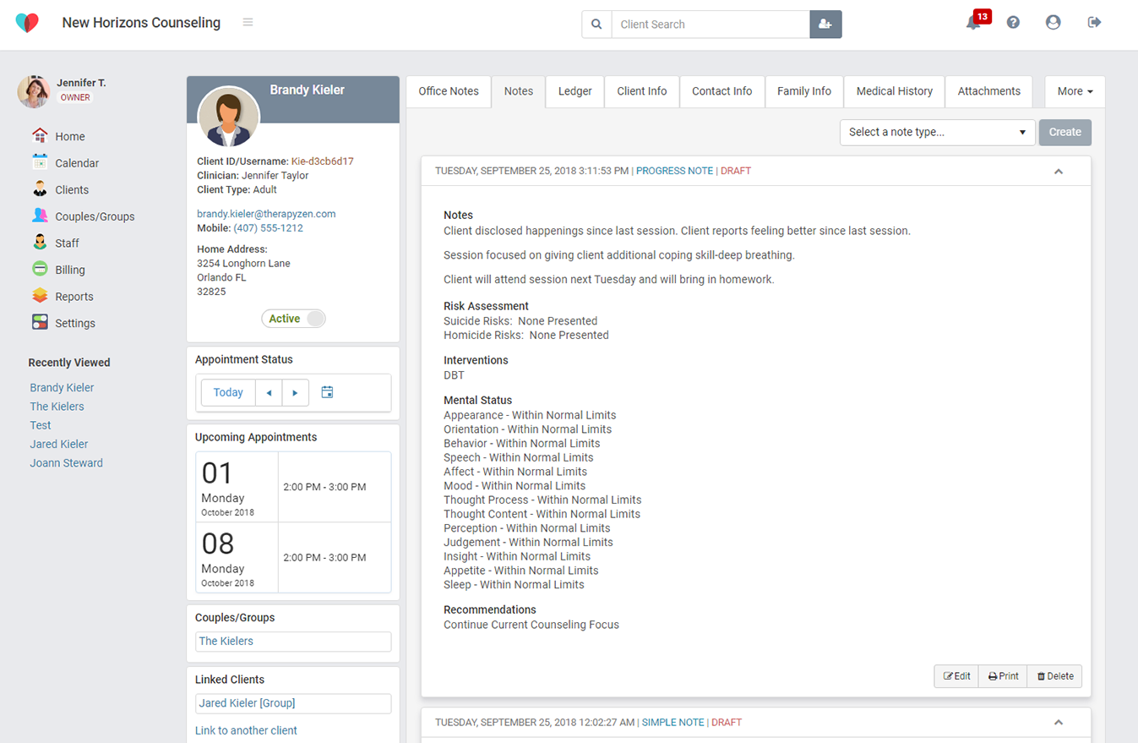This screenshot has height=743, width=1138.
Task: Go to next day in Appointment Status
Action: 295,392
